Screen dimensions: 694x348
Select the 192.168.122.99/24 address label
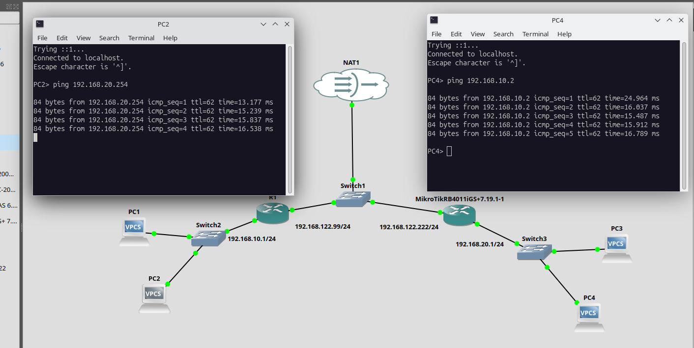(322, 227)
